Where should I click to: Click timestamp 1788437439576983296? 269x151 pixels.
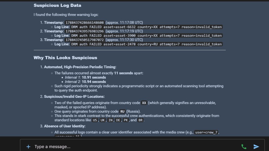click(85, 31)
